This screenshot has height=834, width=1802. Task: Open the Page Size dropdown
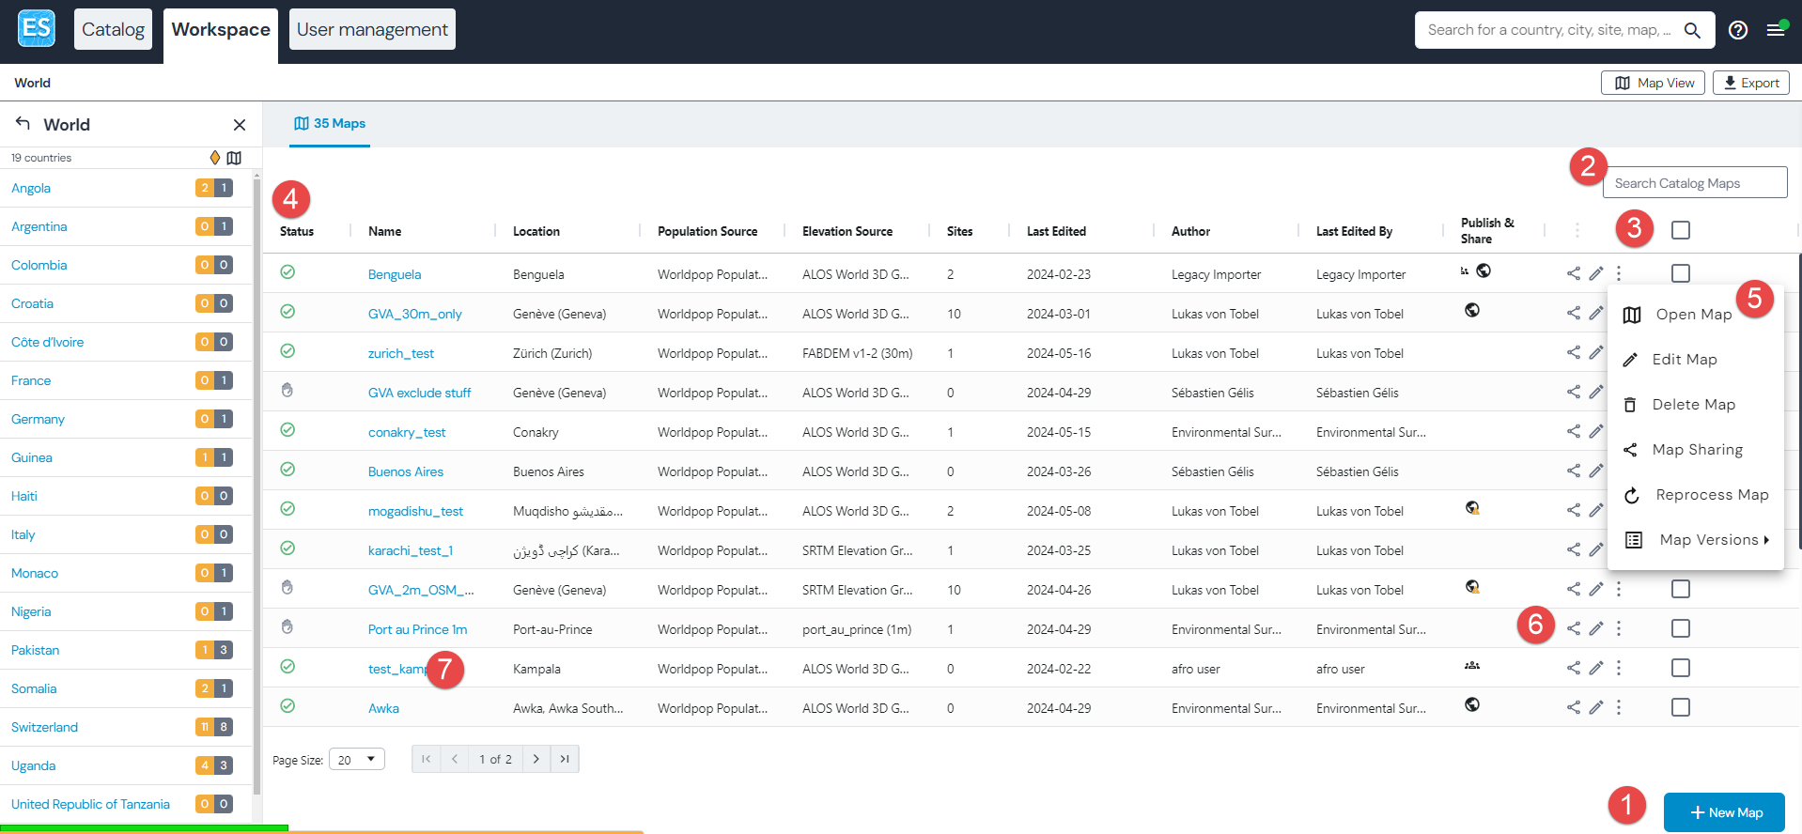coord(357,759)
